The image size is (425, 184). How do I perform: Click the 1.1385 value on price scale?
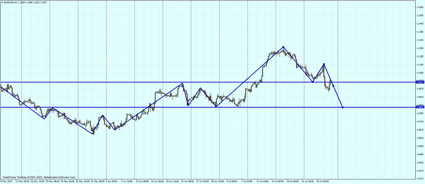pos(420,32)
